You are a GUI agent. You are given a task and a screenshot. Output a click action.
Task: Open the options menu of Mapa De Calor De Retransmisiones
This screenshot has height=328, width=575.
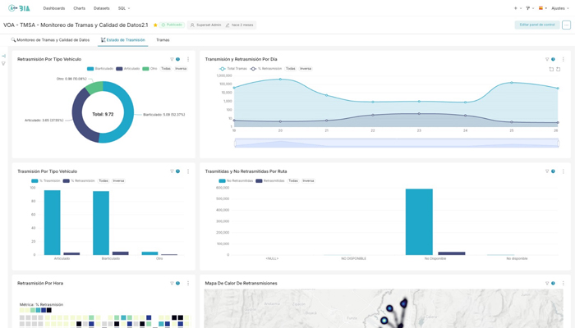pyautogui.click(x=563, y=284)
